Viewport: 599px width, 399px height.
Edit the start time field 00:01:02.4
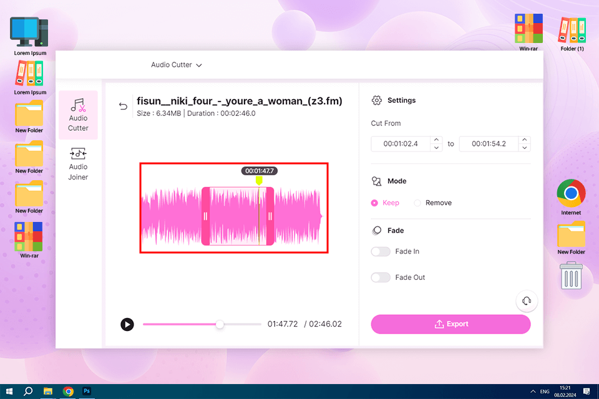tap(401, 144)
